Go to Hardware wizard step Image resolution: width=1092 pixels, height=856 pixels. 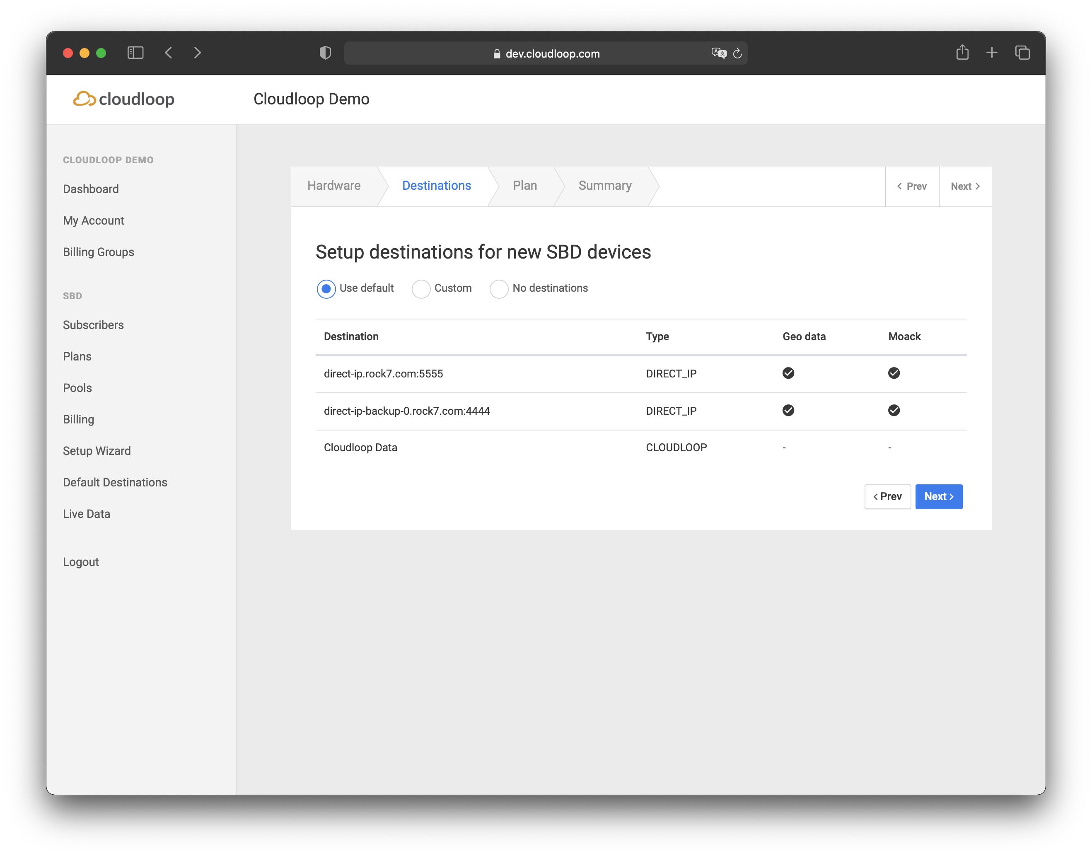(x=334, y=186)
